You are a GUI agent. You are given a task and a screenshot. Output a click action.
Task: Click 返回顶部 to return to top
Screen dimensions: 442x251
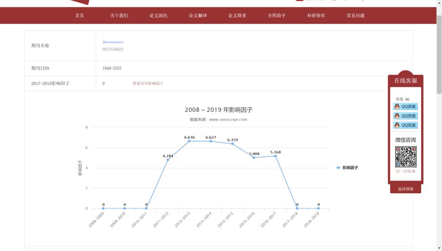(x=405, y=189)
